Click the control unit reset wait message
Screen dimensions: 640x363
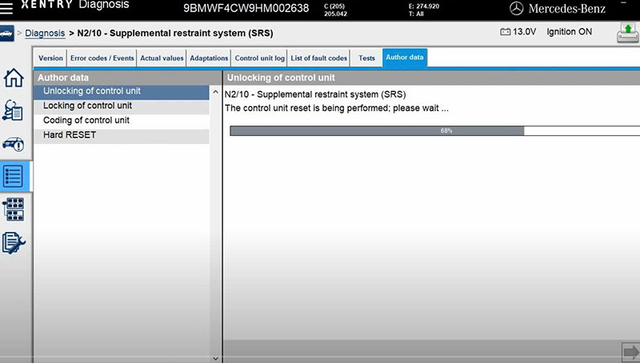(x=336, y=108)
